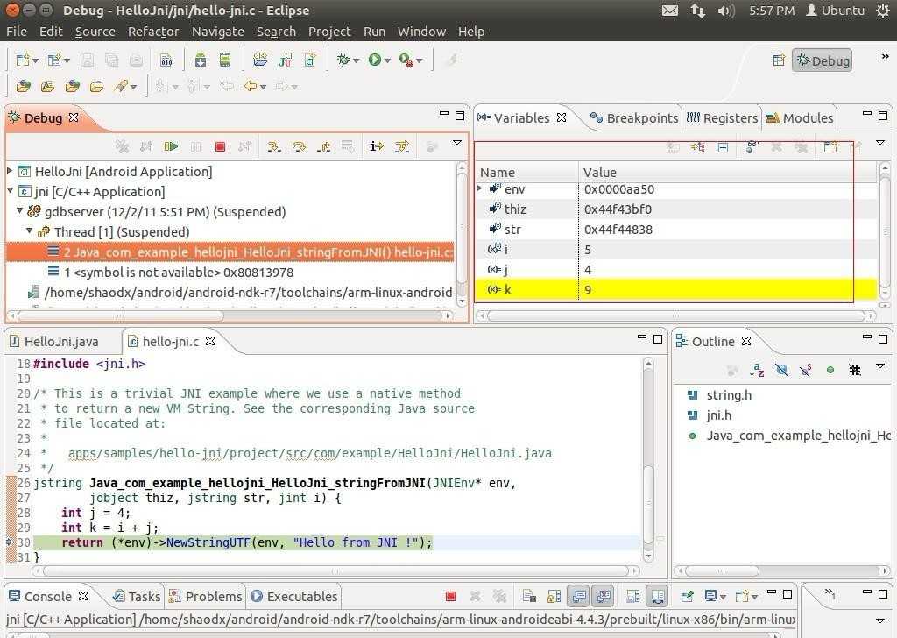Open the Executables tab
Image resolution: width=897 pixels, height=638 pixels.
[294, 596]
